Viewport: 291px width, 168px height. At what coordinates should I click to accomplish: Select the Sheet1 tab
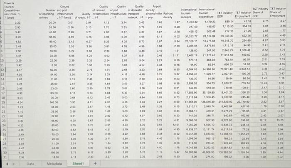78,163
